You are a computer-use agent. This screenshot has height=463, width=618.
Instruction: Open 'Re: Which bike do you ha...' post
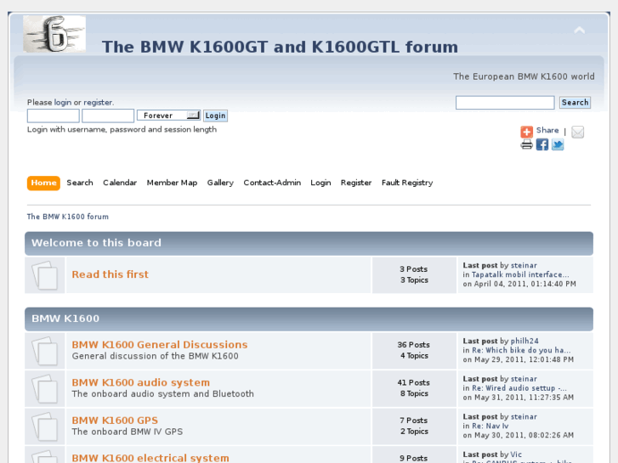tap(521, 350)
